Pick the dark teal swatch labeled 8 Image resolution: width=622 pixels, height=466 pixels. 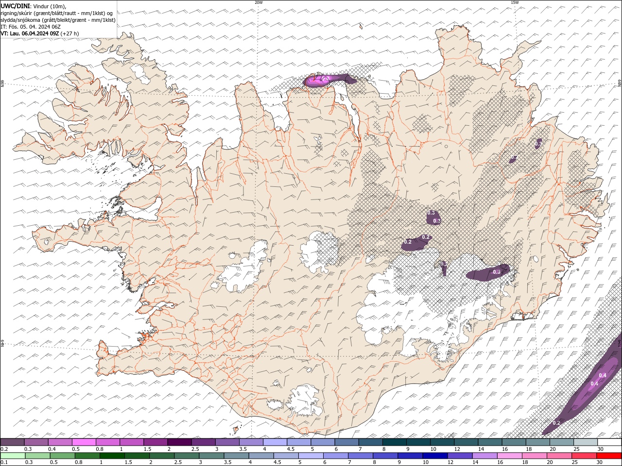[394, 442]
